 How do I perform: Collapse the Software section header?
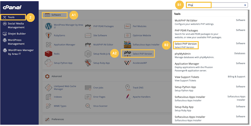(56, 15)
